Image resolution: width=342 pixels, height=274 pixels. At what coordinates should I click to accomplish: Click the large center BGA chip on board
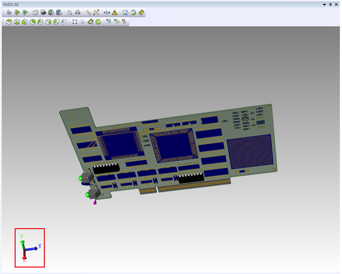(x=174, y=145)
